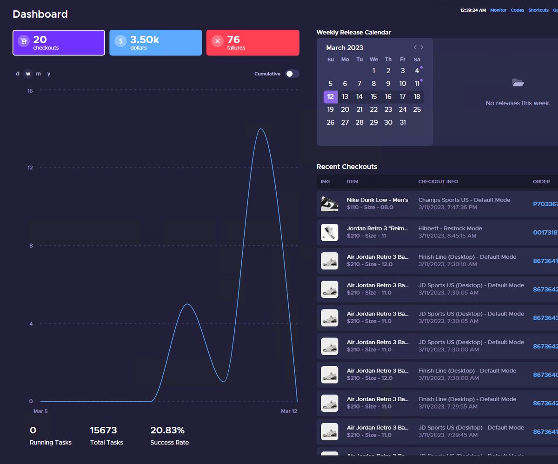Choose March 31 in the calendar

[x=403, y=122]
